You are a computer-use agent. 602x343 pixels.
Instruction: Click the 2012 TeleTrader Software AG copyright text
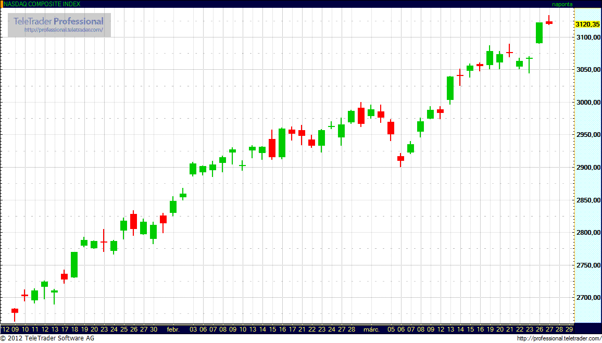(x=47, y=339)
